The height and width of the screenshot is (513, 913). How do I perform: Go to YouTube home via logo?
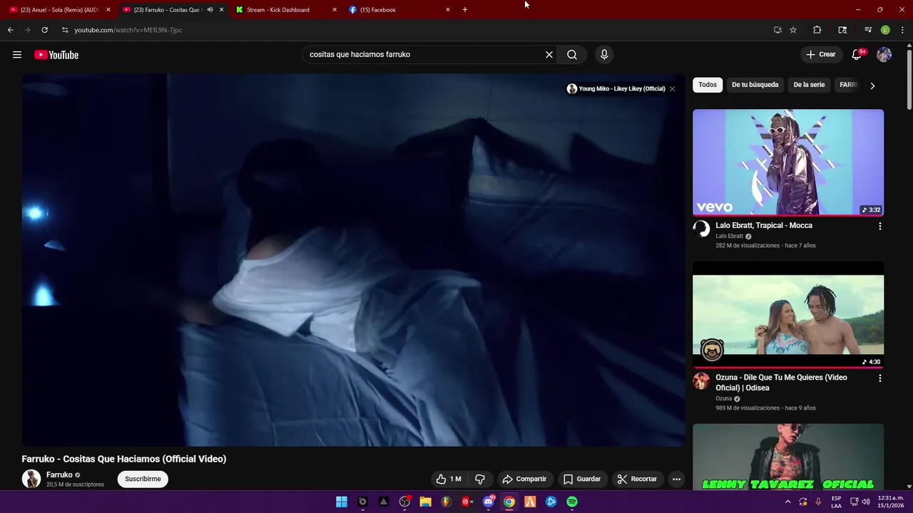coord(56,55)
